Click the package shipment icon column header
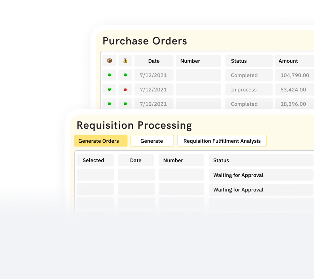The image size is (314, 279). (x=109, y=60)
